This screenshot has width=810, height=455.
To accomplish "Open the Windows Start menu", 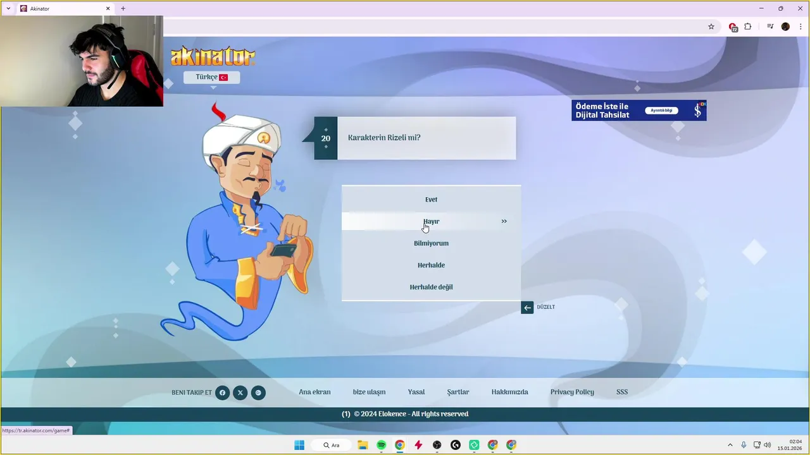I will pyautogui.click(x=299, y=445).
